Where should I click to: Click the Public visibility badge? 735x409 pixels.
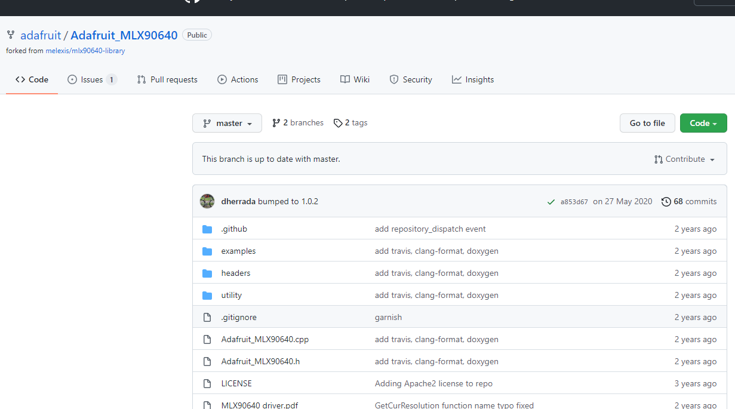(197, 35)
